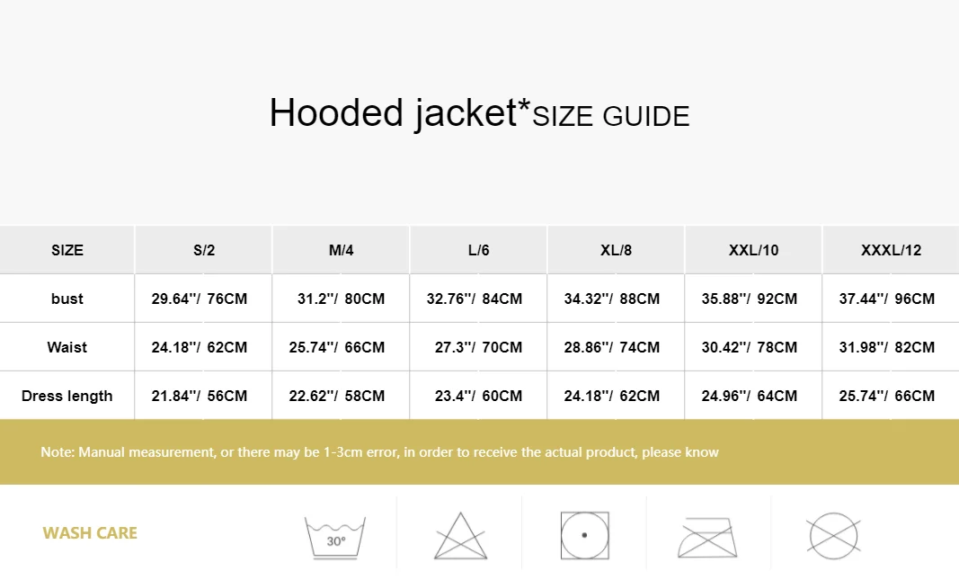This screenshot has width=959, height=580.
Task: Select the M/4 size column header
Action: tap(342, 250)
